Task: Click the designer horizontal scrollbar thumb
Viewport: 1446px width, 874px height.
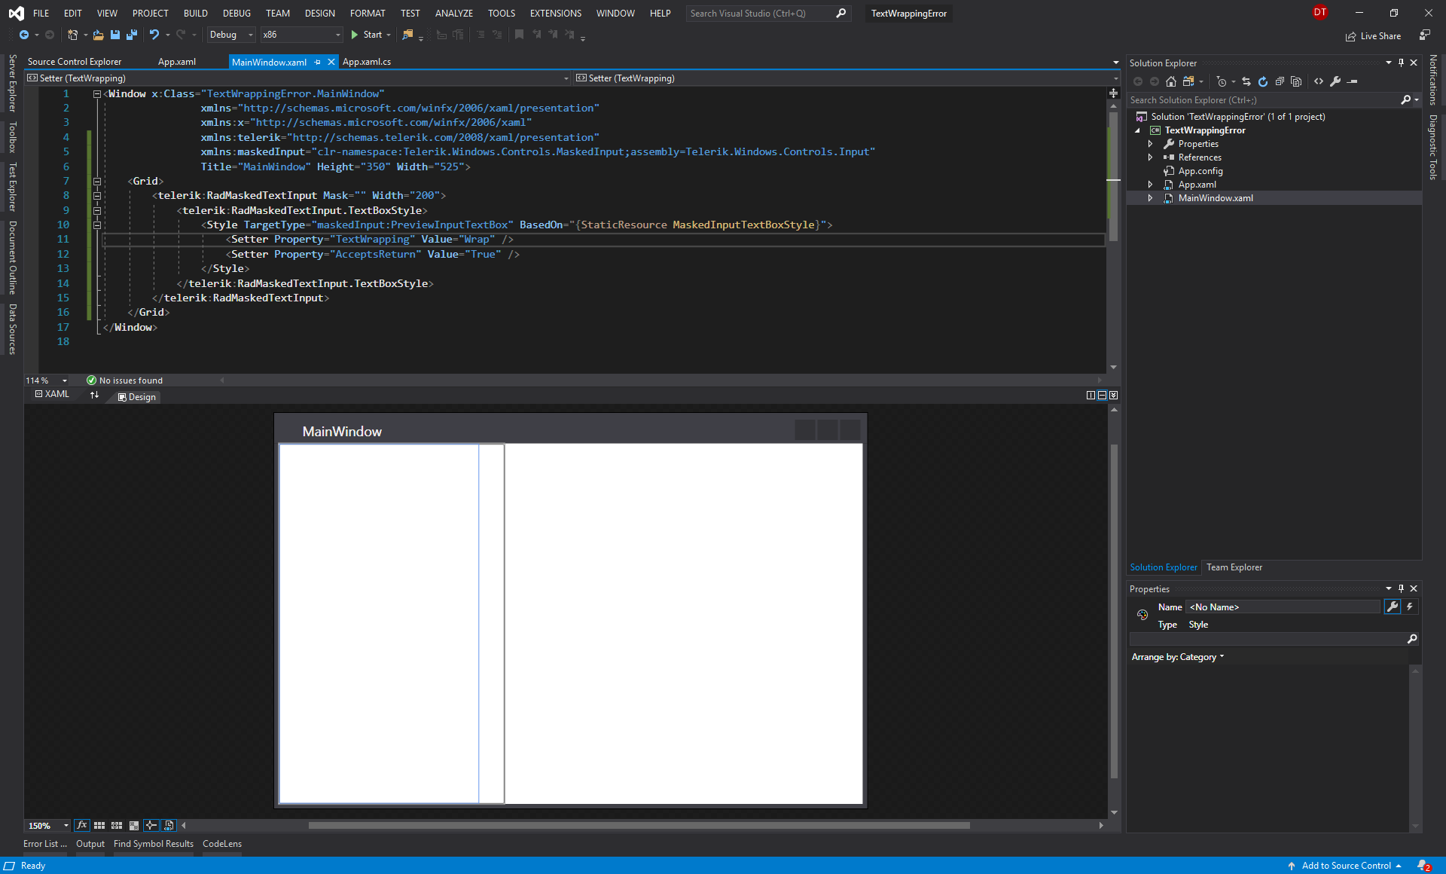Action: coord(639,826)
